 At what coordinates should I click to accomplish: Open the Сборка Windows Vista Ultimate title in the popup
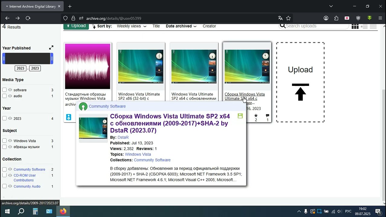(170, 123)
